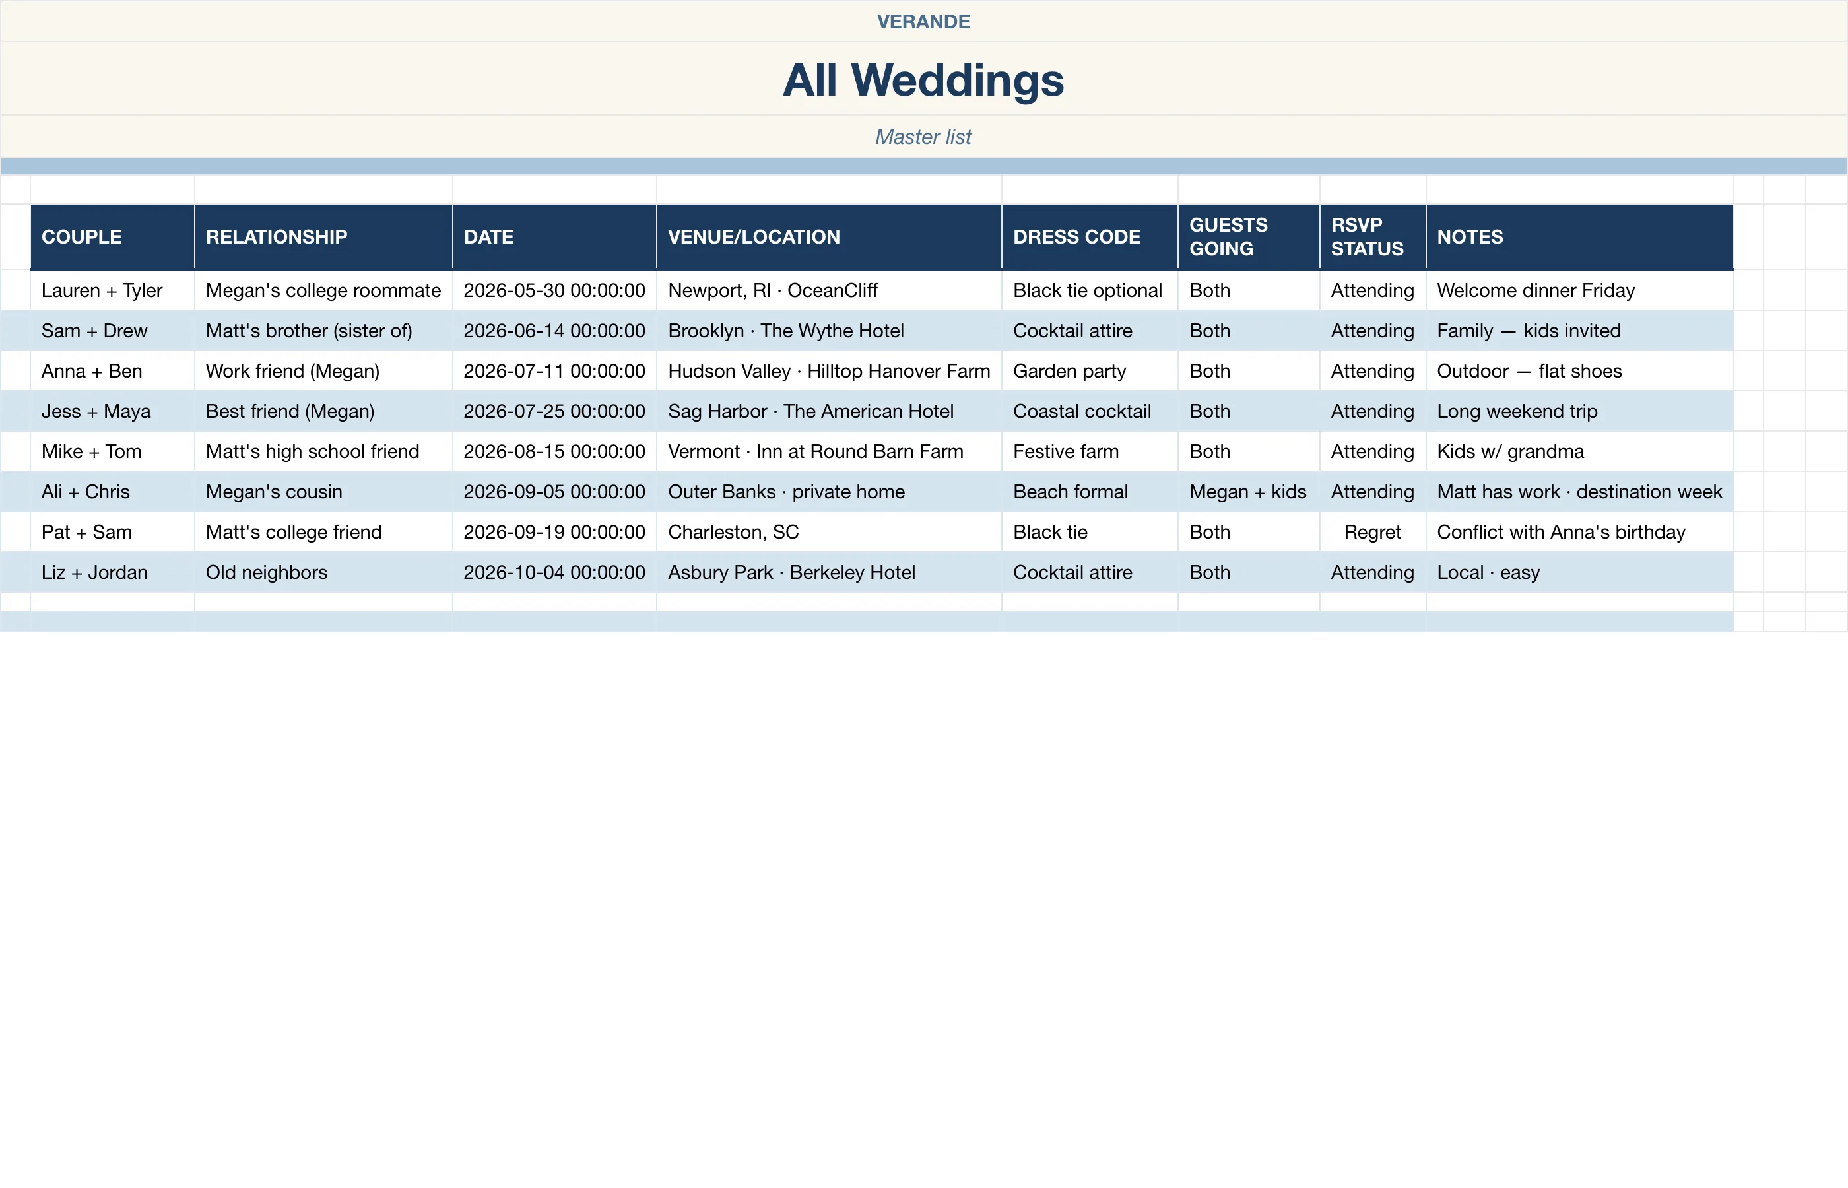Click the Festive farm cell
The width and height of the screenshot is (1848, 1188).
[1090, 451]
